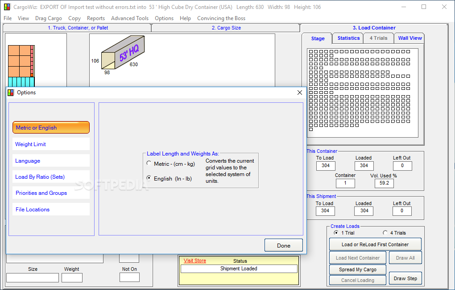Click the cargo stack preview thumbnail

click(21, 66)
